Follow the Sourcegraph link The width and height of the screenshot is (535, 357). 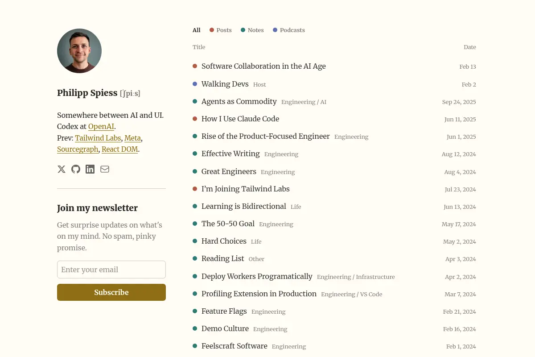coord(78,149)
